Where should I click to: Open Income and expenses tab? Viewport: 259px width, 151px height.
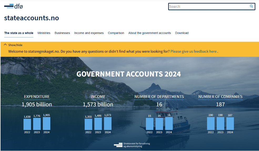89,33
